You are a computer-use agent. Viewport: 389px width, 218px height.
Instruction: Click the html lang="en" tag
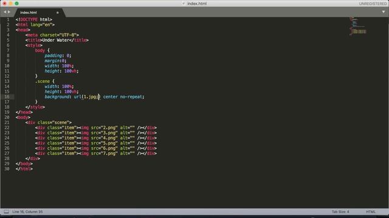pyautogui.click(x=35, y=25)
